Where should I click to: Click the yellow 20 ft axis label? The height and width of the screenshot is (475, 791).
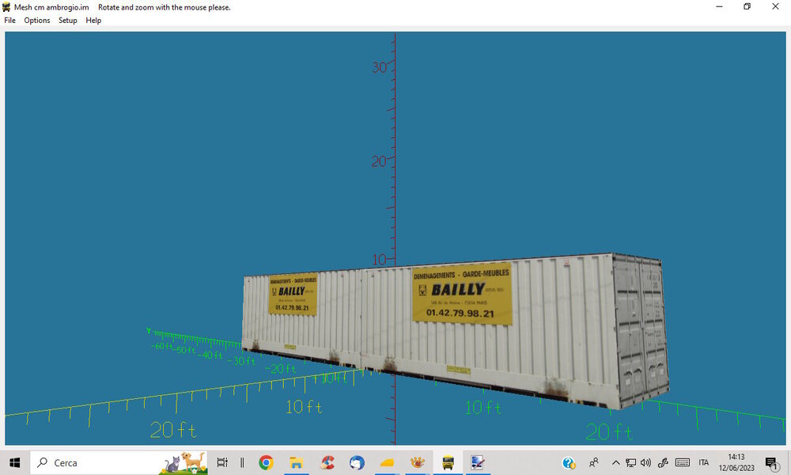click(x=173, y=430)
